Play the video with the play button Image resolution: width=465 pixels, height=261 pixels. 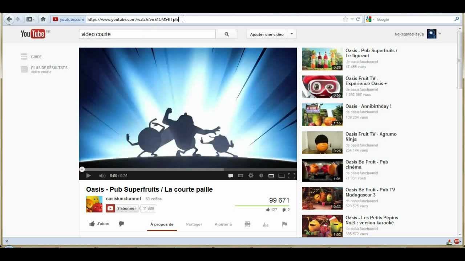click(x=88, y=175)
